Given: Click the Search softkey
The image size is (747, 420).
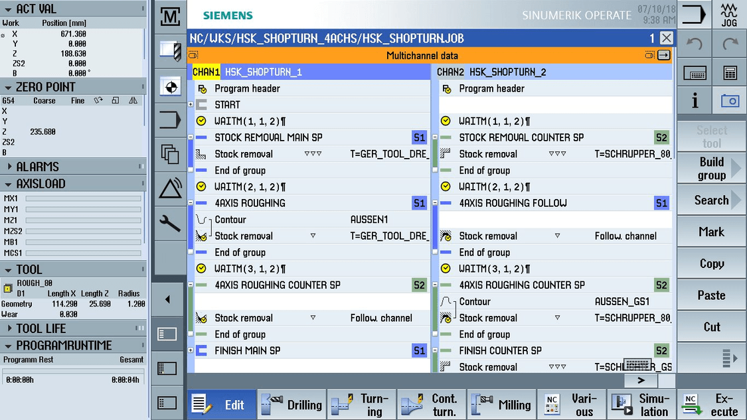Looking at the screenshot, I should pos(710,200).
